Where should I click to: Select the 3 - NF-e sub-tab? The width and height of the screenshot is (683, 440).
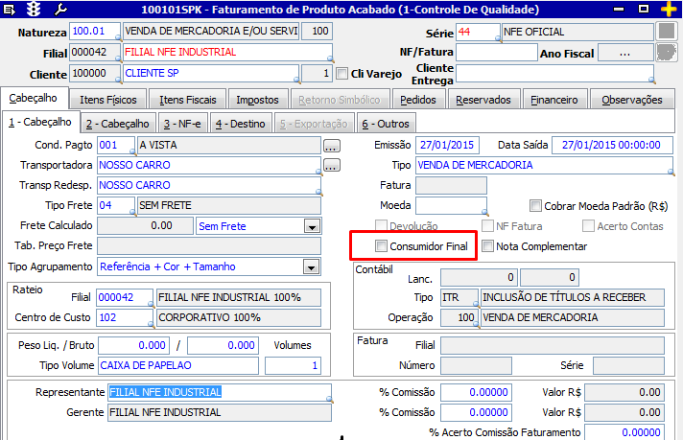click(x=182, y=124)
